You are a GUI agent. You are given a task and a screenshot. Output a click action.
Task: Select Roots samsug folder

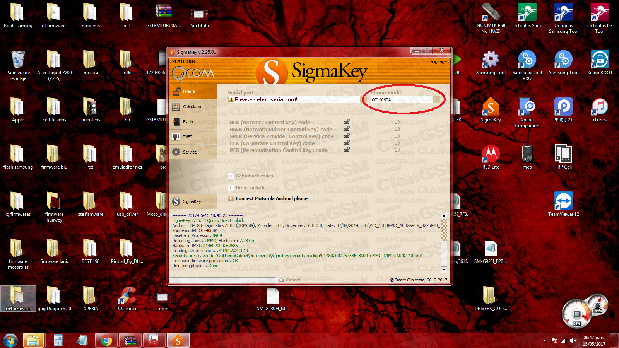click(x=18, y=15)
